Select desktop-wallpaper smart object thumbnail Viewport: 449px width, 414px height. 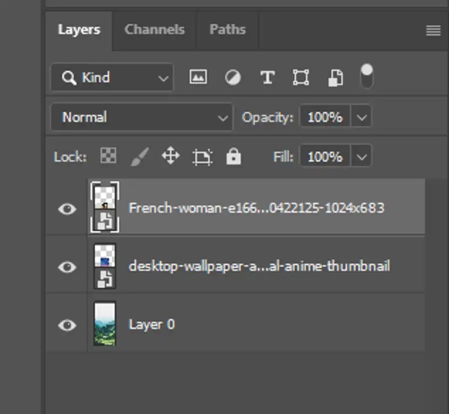(105, 266)
